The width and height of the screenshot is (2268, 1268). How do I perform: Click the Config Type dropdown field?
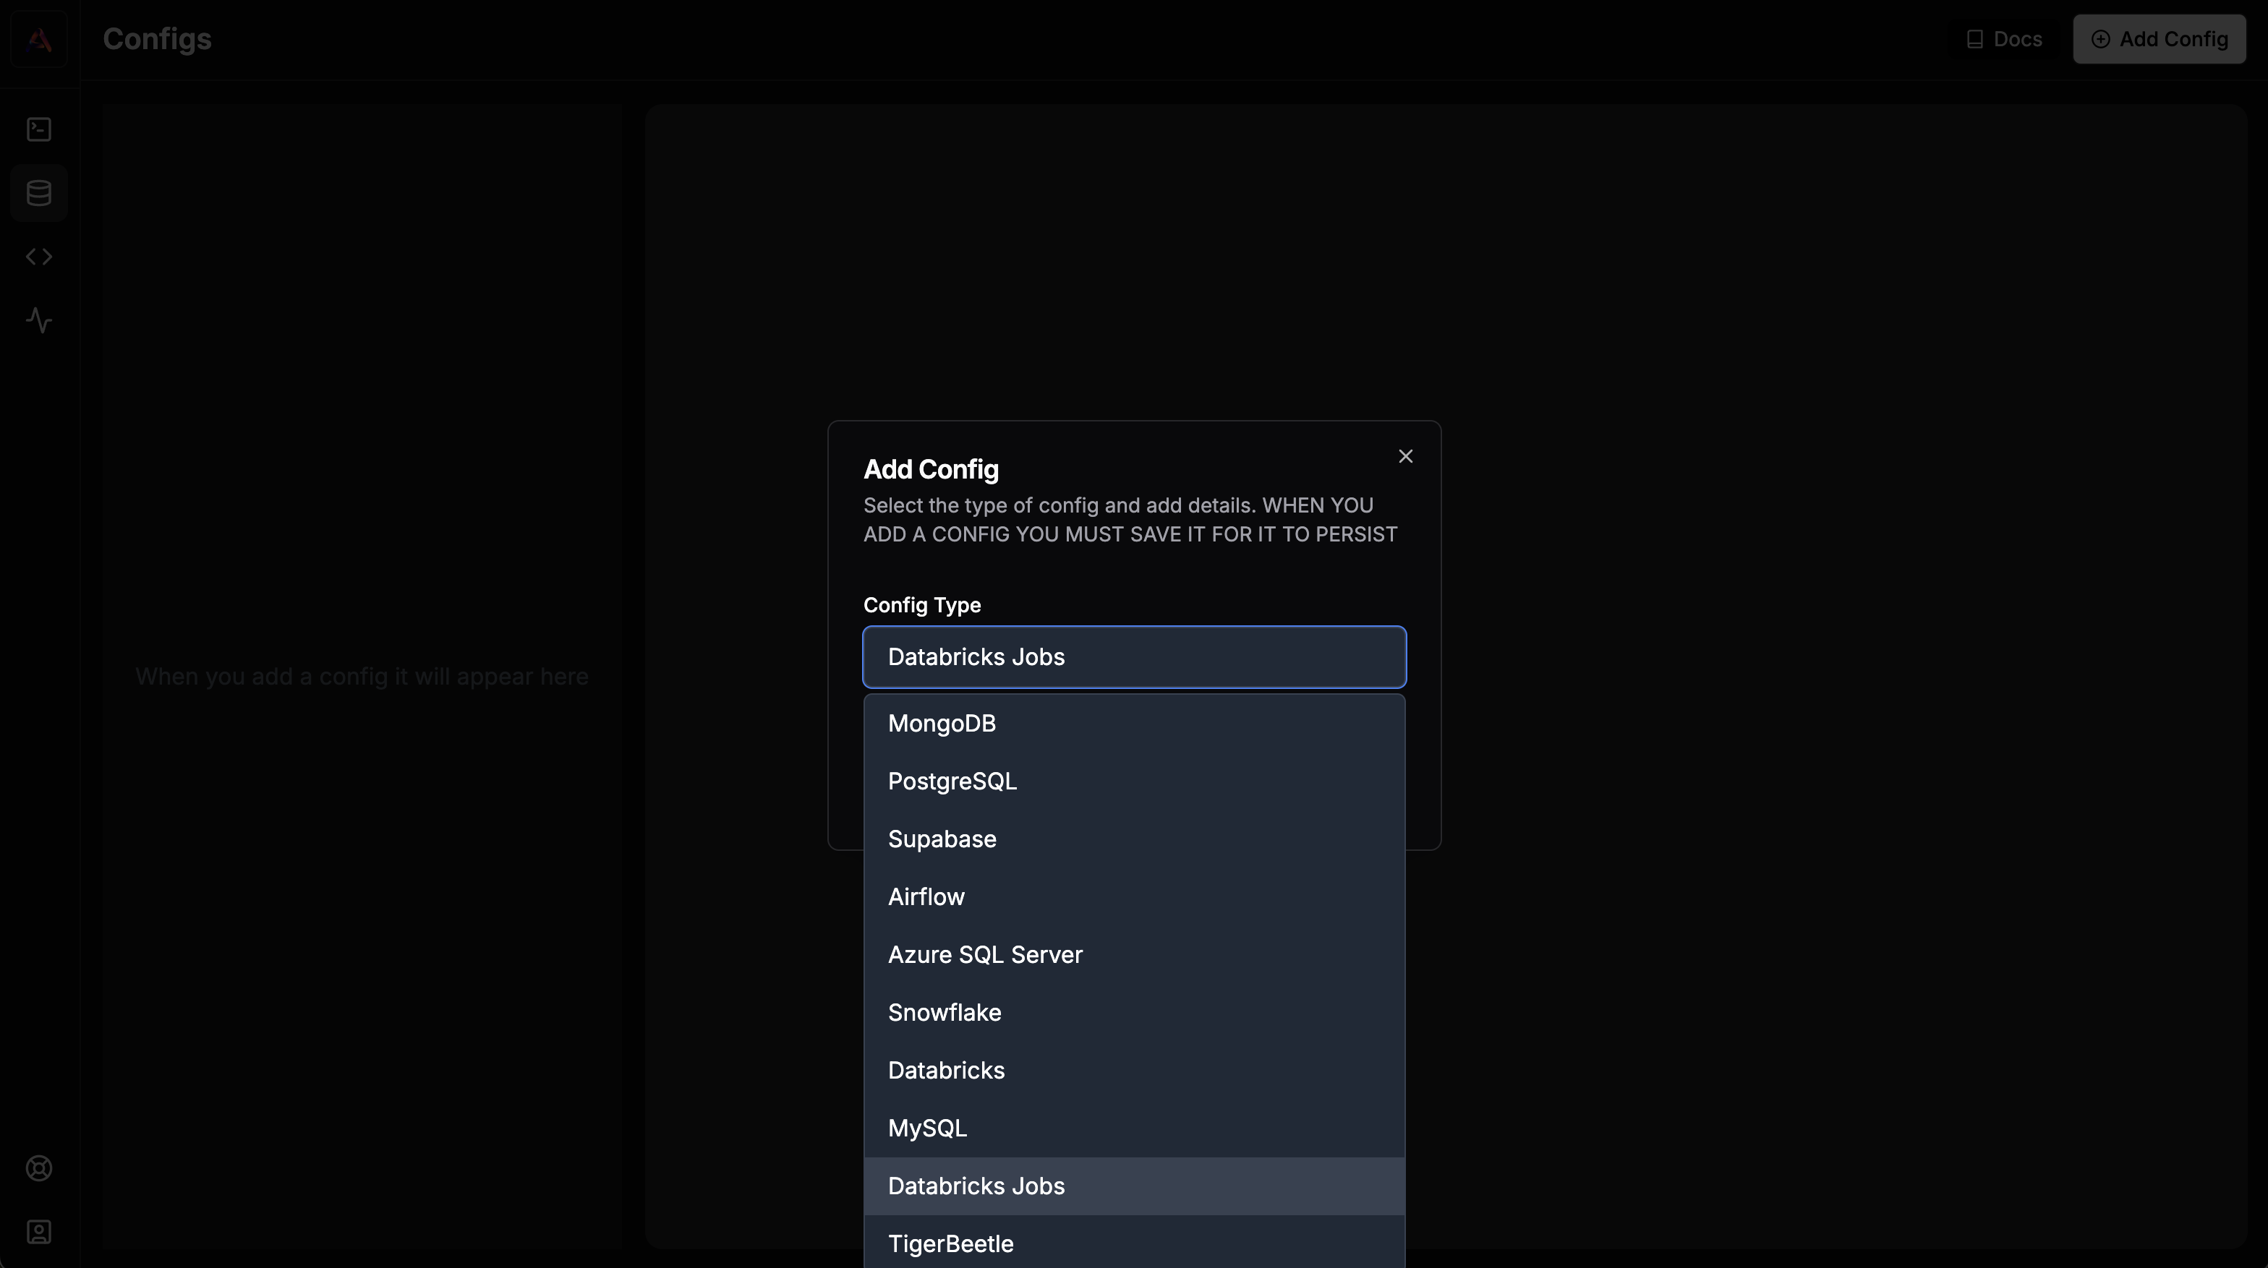pyautogui.click(x=1134, y=656)
